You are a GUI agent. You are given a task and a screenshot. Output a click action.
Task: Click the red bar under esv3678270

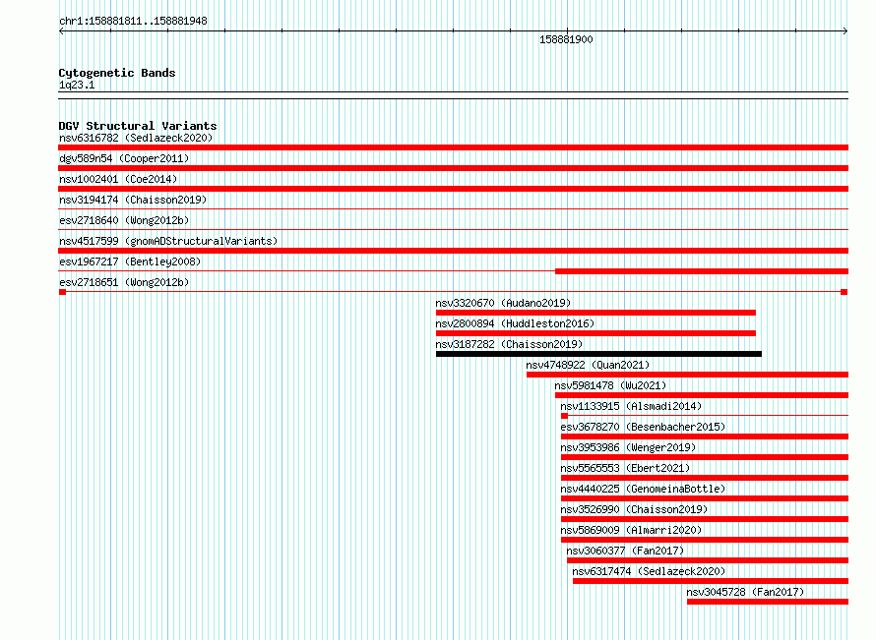(705, 436)
